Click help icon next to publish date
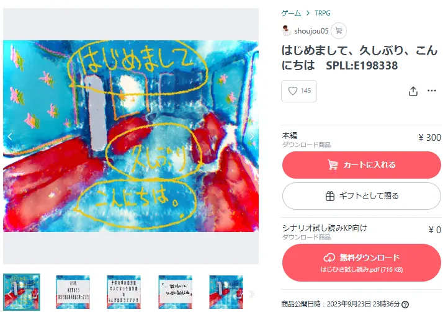The height and width of the screenshot is (312, 443). [405, 305]
